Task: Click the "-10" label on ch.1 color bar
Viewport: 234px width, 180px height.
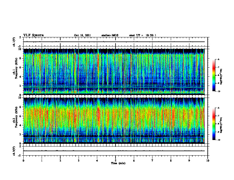Action: click(x=218, y=91)
